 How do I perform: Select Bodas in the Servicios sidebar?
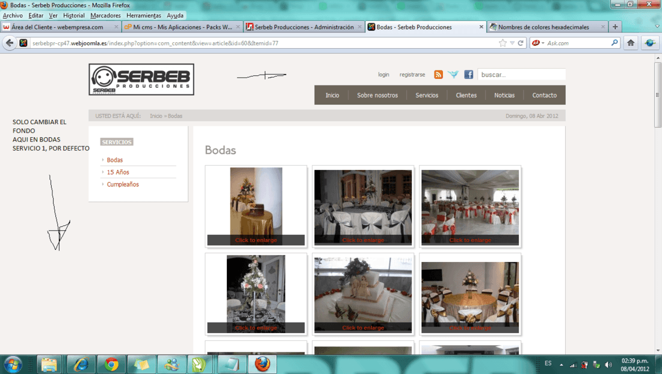tap(115, 160)
